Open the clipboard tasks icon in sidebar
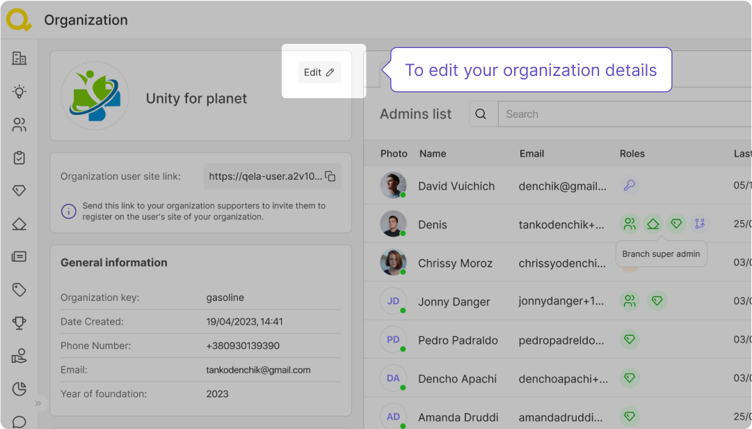752x429 pixels. [x=19, y=158]
